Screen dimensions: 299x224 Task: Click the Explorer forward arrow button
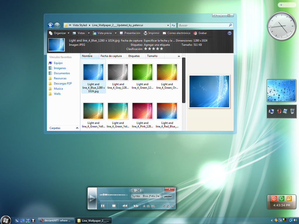(x=57, y=25)
